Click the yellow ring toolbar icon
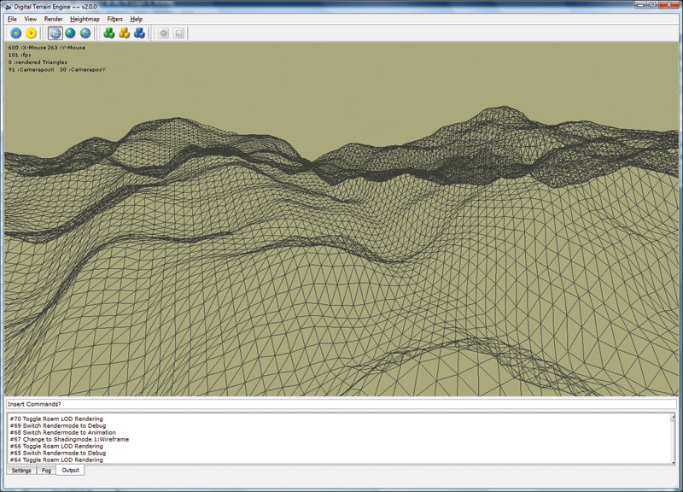Screen dimensions: 683x492 click(x=31, y=33)
